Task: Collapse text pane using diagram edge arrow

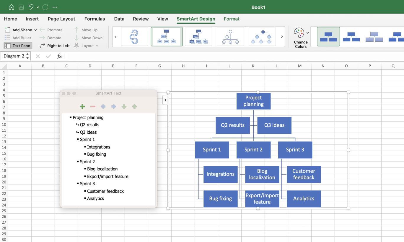Action: pos(165,100)
